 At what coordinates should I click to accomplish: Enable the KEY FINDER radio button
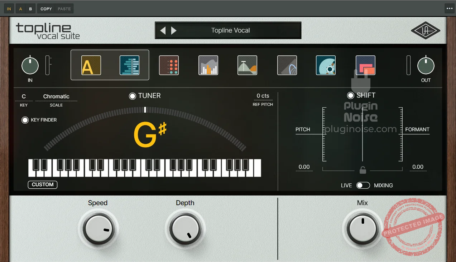click(25, 120)
